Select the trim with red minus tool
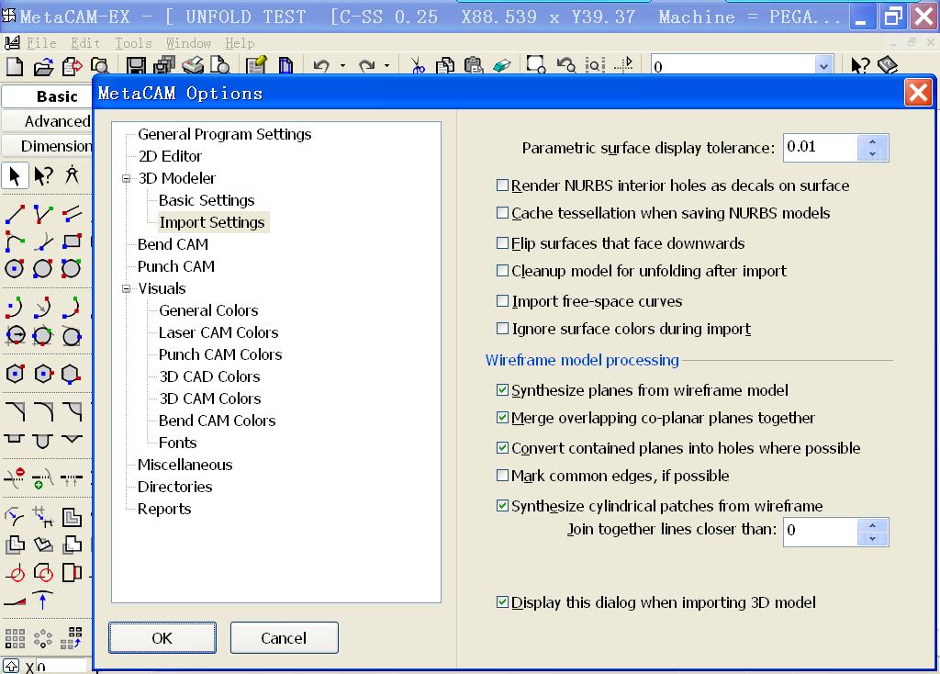This screenshot has height=674, width=940. tap(15, 477)
